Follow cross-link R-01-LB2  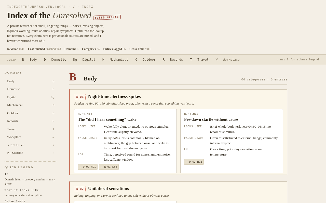click(x=109, y=167)
